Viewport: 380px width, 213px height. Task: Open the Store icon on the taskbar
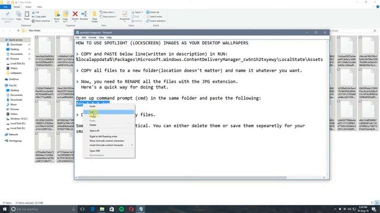(112, 209)
